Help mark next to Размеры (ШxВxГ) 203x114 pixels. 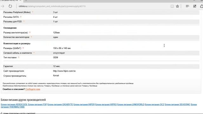23,48
